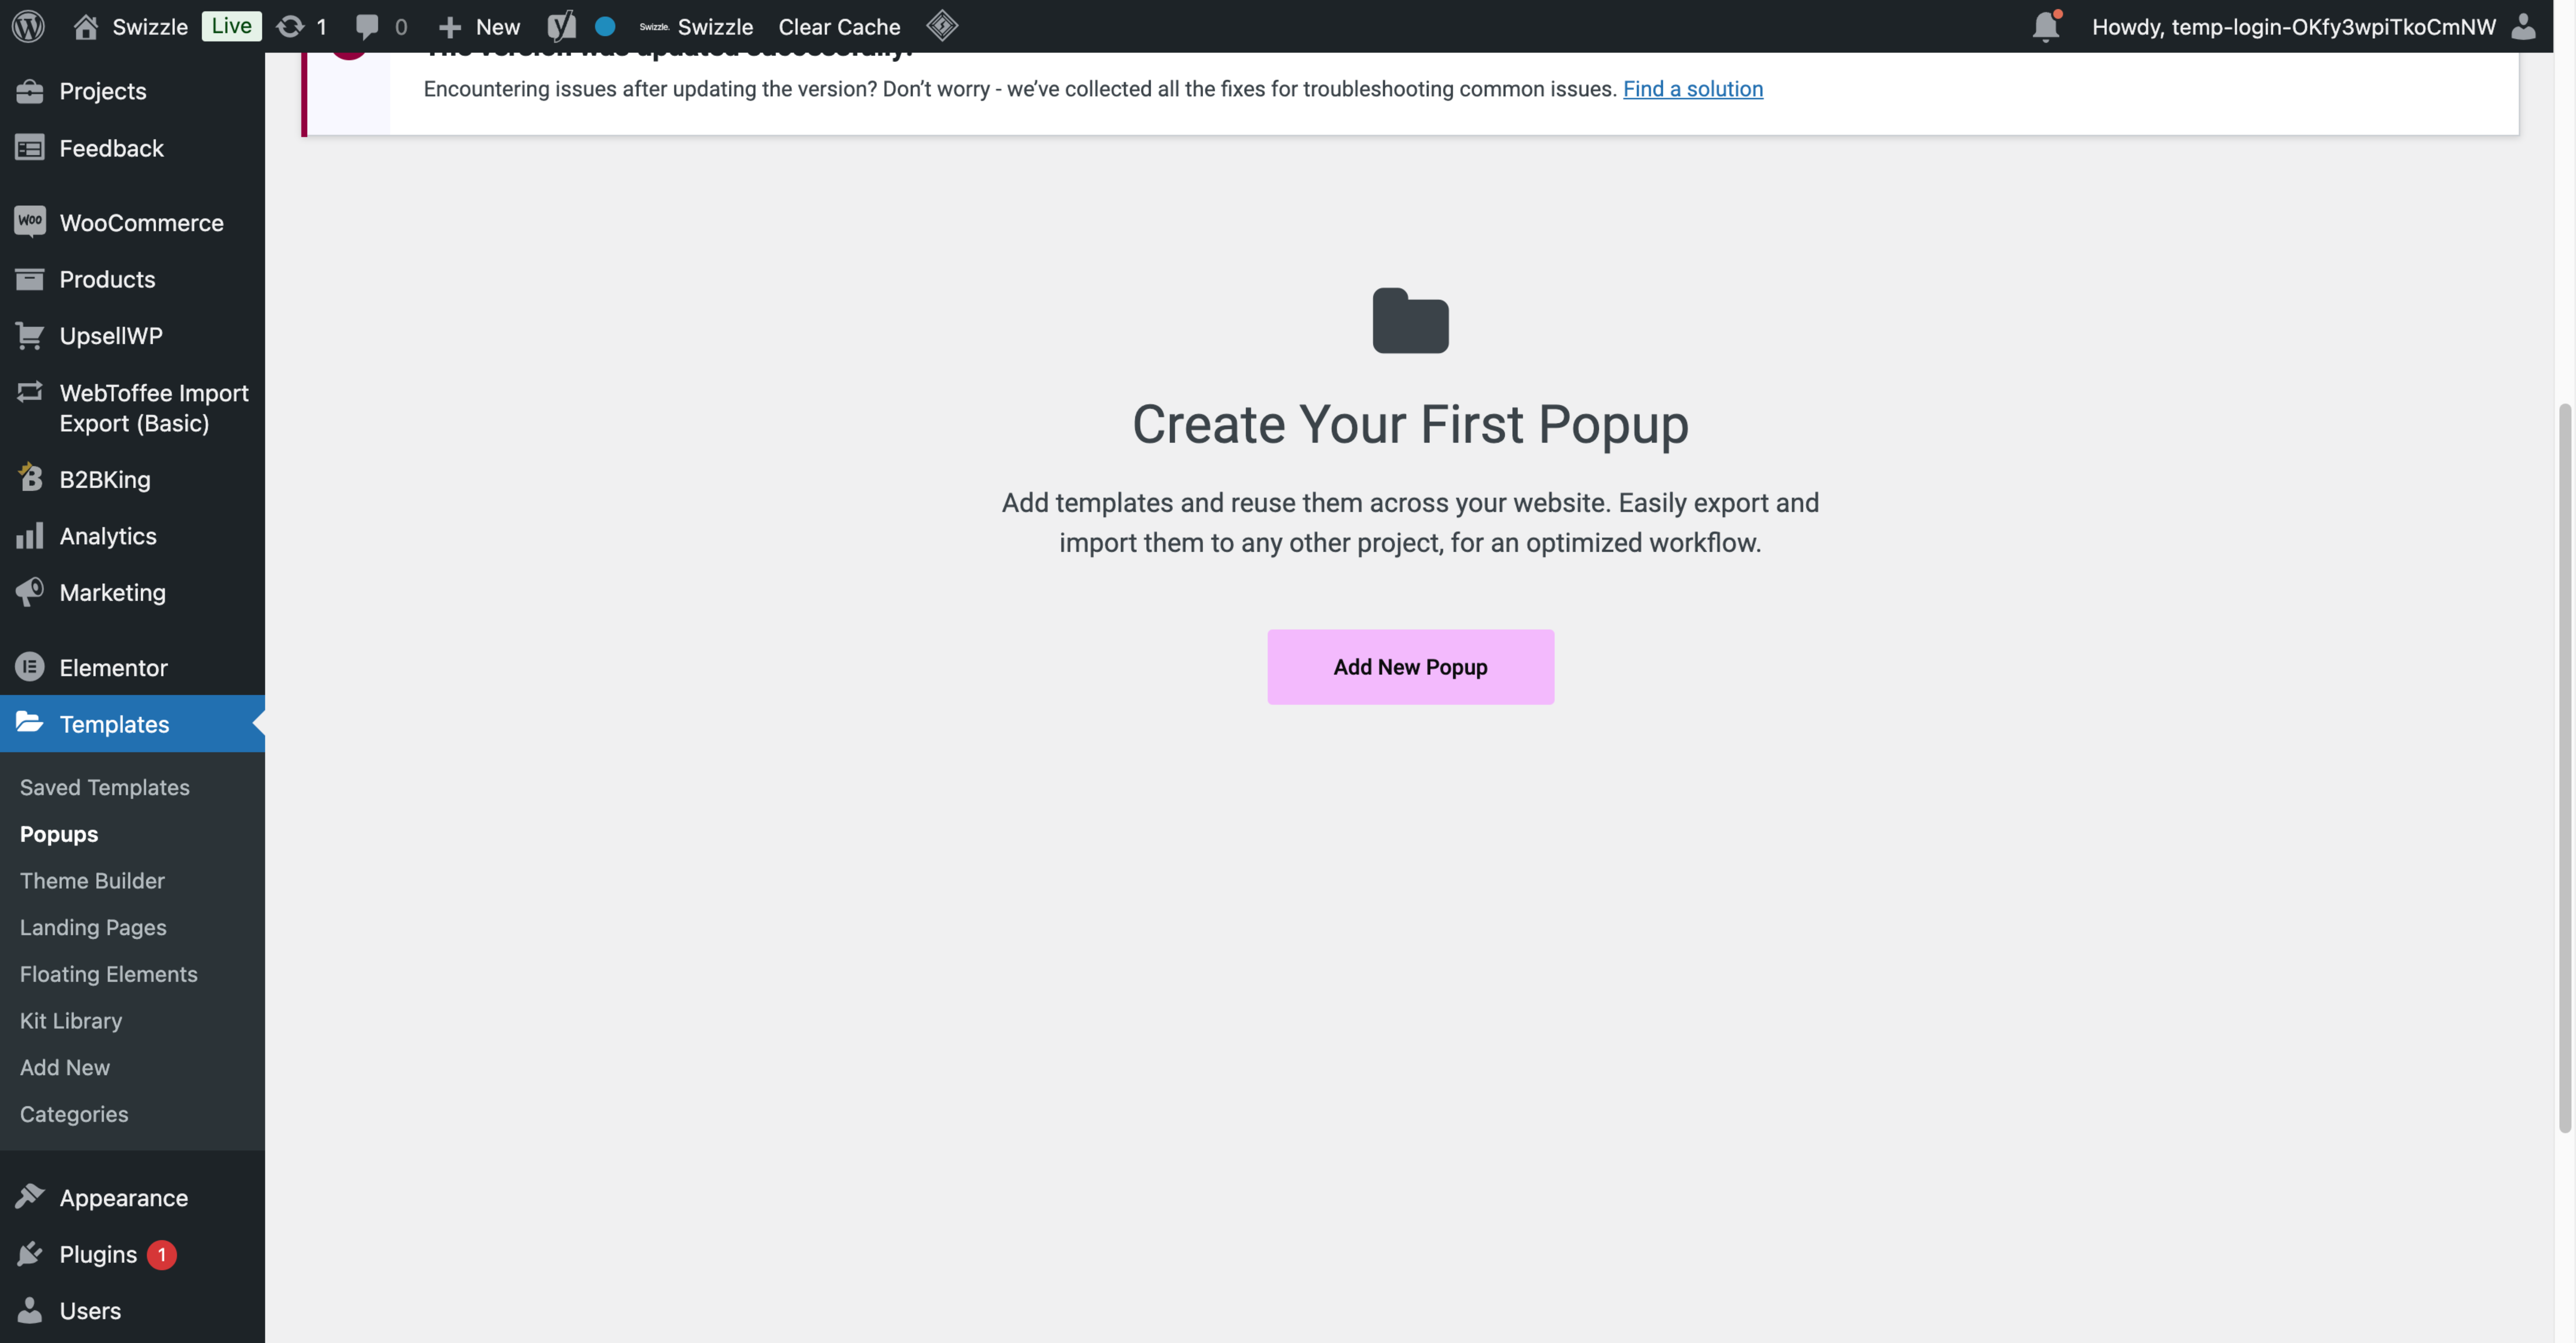Click the Marketing megaphone icon
This screenshot has height=1343, width=2576.
click(x=30, y=592)
